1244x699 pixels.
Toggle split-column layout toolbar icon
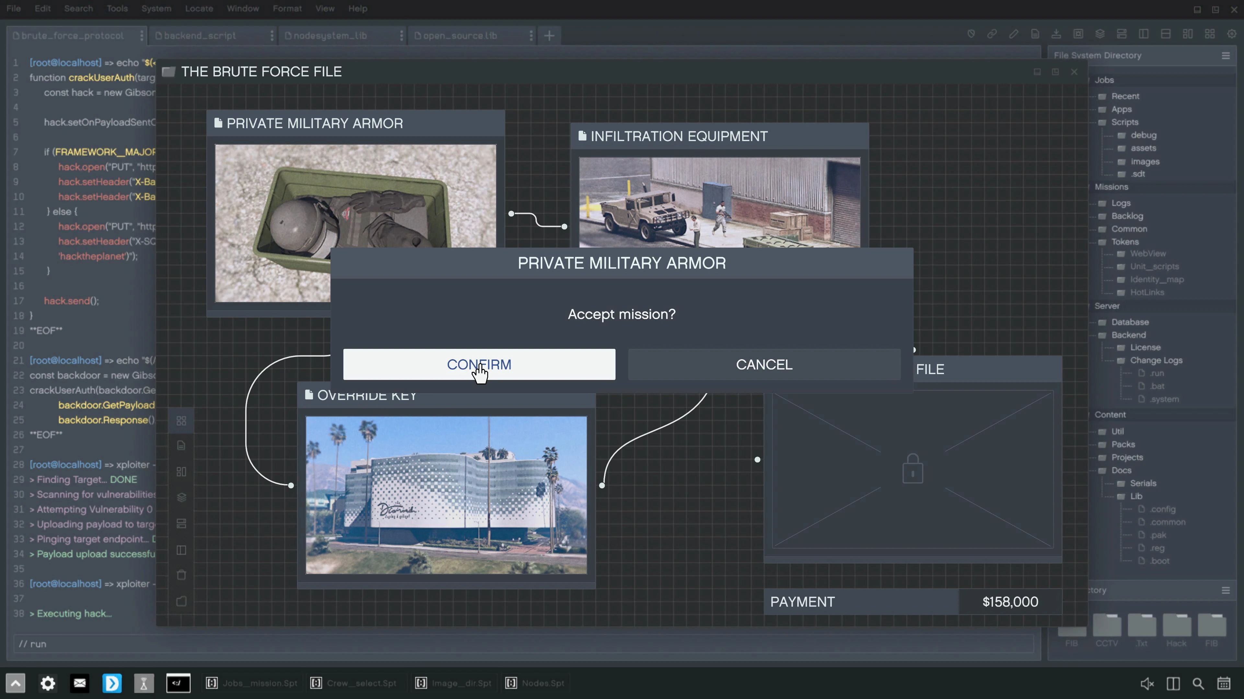tap(1144, 34)
